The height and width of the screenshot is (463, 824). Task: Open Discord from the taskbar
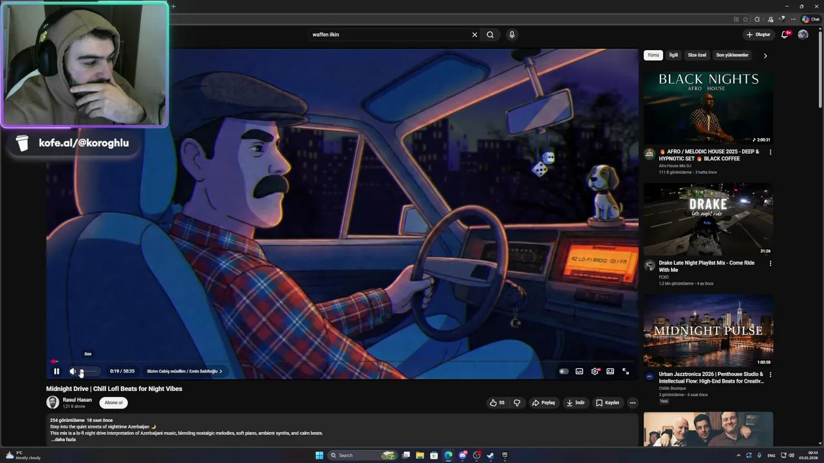(x=462, y=455)
